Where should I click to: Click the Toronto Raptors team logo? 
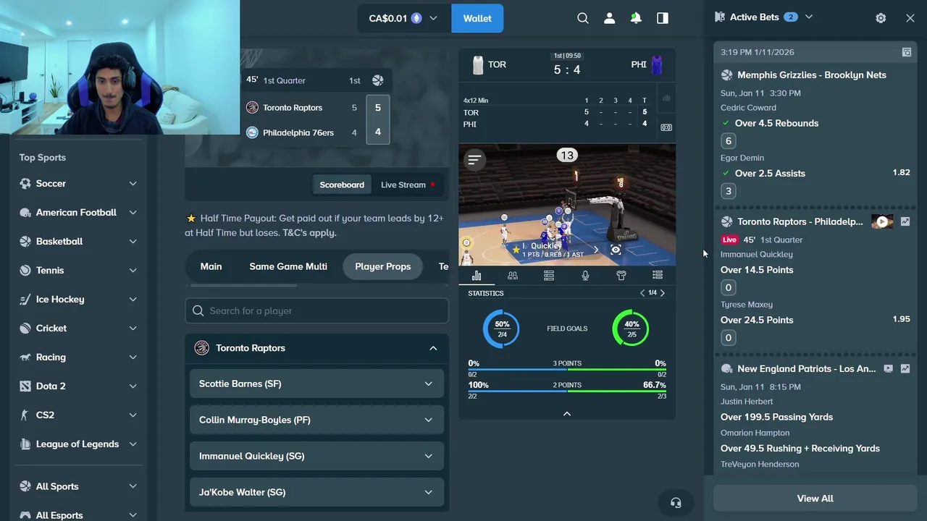(252, 107)
